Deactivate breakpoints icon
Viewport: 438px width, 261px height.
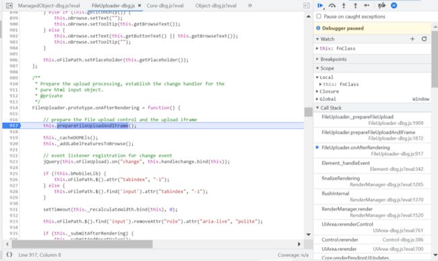[381, 5]
